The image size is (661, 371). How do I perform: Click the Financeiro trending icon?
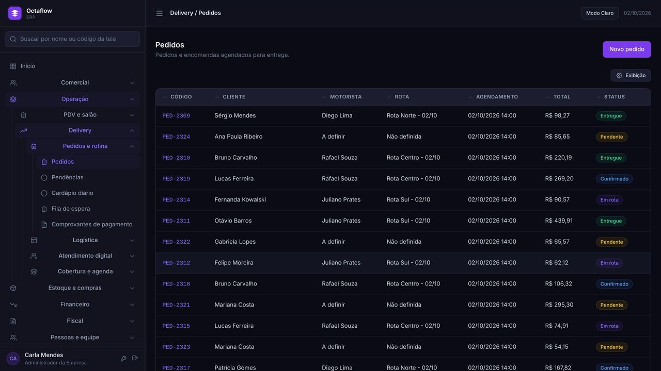[13, 305]
